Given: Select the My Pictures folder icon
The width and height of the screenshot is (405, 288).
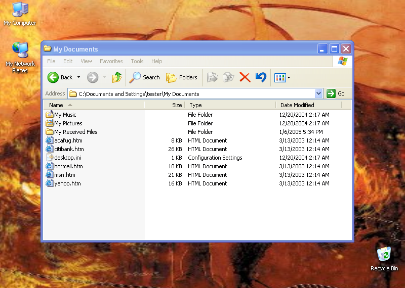Looking at the screenshot, I should [49, 123].
